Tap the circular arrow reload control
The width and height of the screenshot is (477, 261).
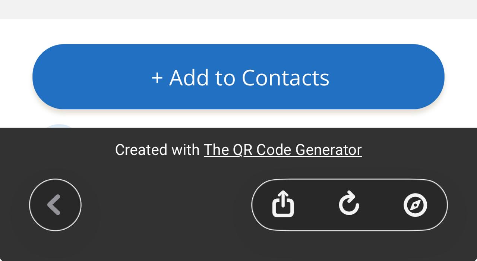[349, 204]
